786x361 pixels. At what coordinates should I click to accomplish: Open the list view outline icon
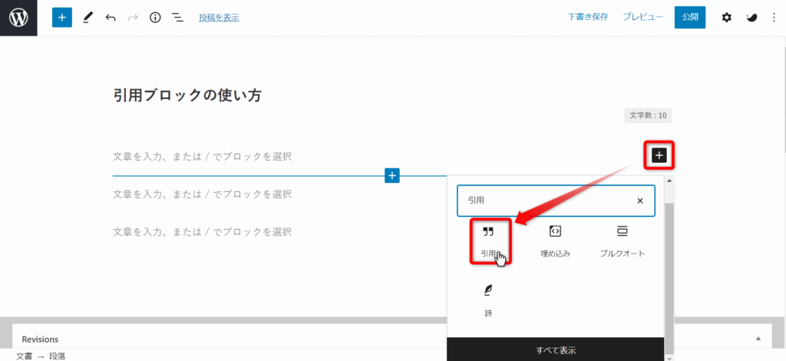[177, 18]
